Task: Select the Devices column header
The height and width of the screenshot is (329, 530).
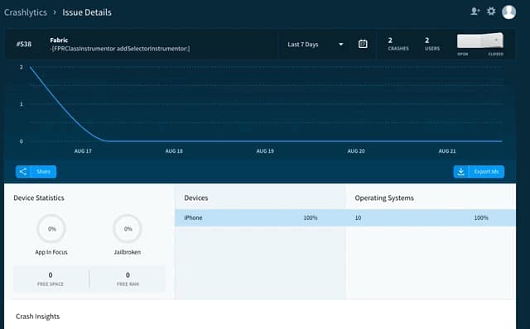Action: coord(196,198)
